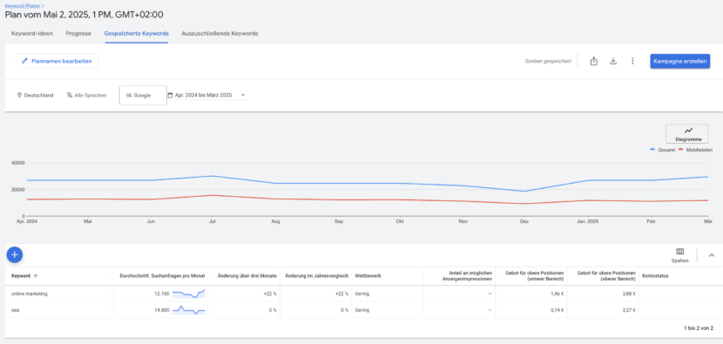Open the Diagramme chart type selector
Image resolution: width=723 pixels, height=344 pixels.
tap(689, 134)
